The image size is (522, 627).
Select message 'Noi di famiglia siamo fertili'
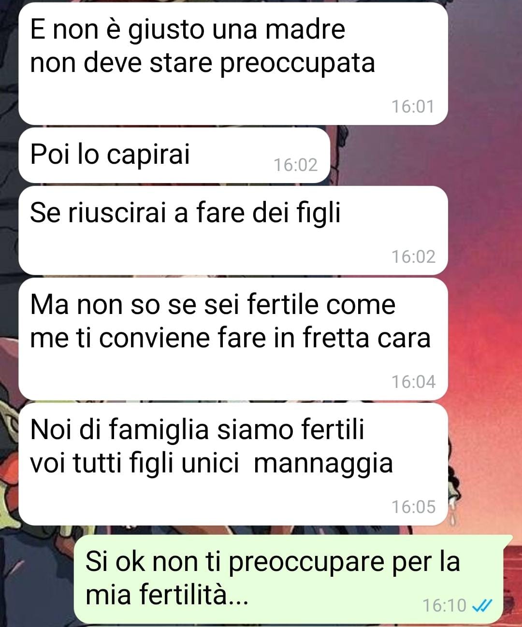coord(233,464)
